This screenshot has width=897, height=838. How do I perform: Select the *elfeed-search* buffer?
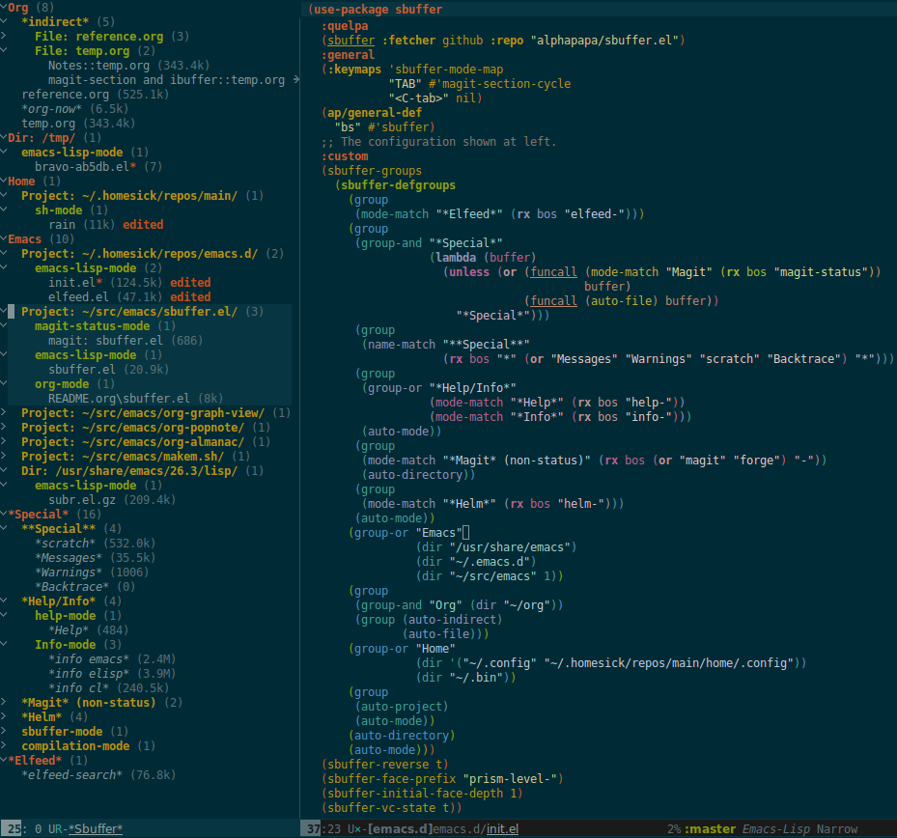(x=98, y=774)
